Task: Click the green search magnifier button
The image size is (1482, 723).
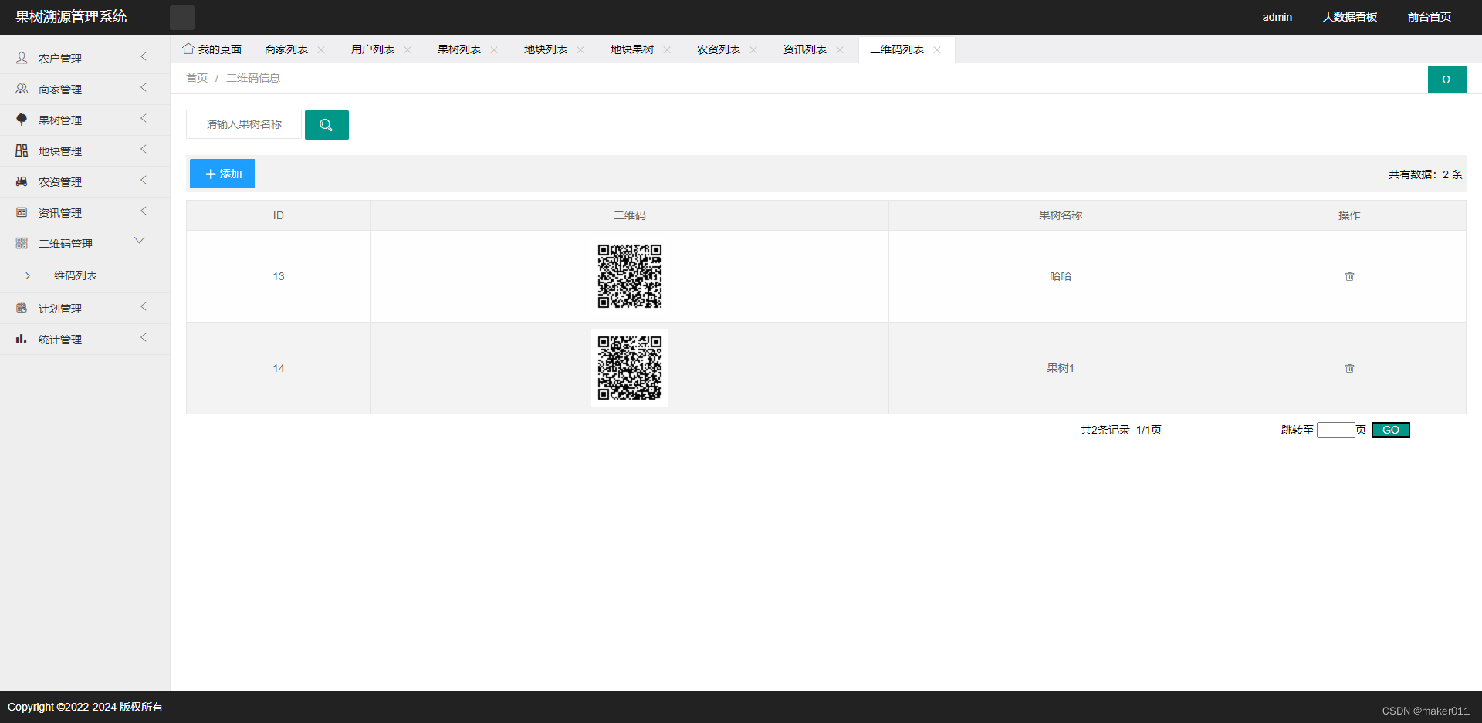Action: coord(327,125)
